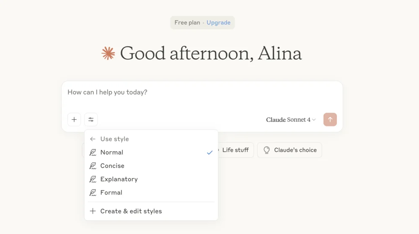Click the lightbulb icon on Claude's choice
The width and height of the screenshot is (419, 234).
(x=266, y=150)
